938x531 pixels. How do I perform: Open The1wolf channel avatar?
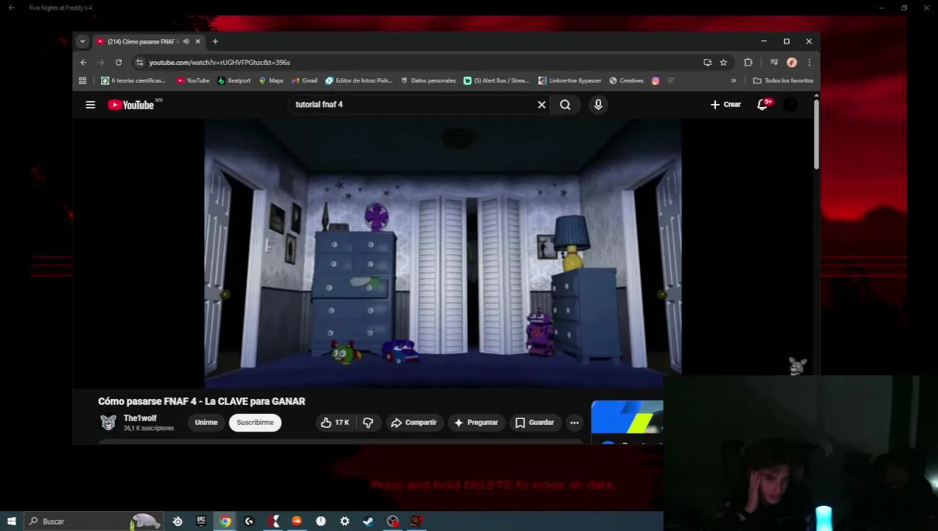108,423
